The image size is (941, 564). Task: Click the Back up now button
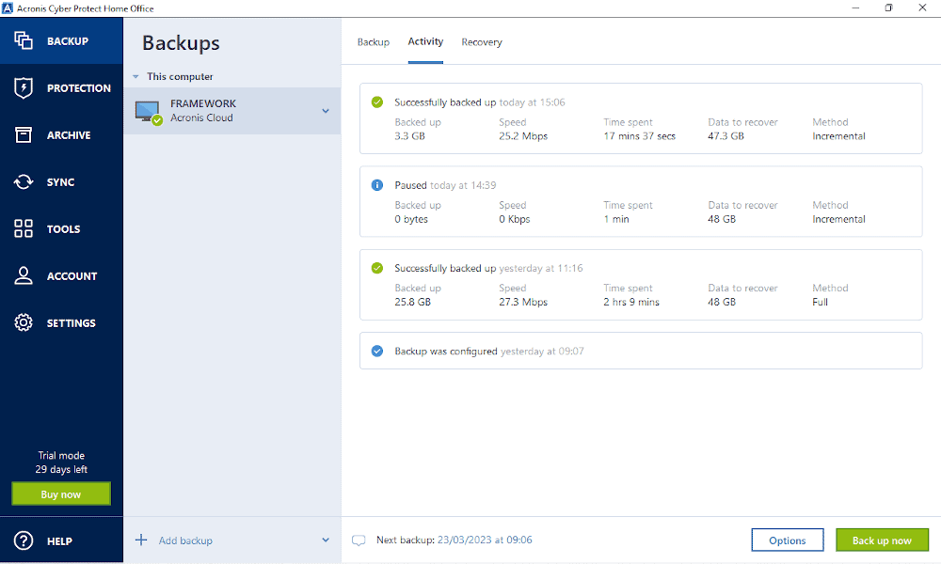882,540
